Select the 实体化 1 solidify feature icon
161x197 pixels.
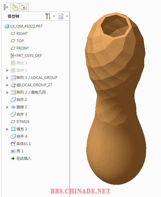coord(13,144)
